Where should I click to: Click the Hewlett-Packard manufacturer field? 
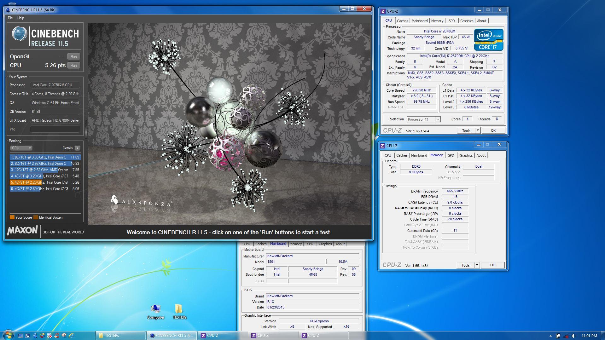tap(312, 256)
